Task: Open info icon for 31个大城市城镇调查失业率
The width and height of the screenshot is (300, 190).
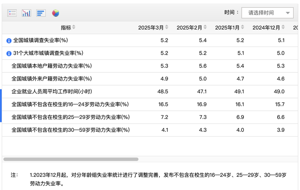Action: click(x=9, y=53)
